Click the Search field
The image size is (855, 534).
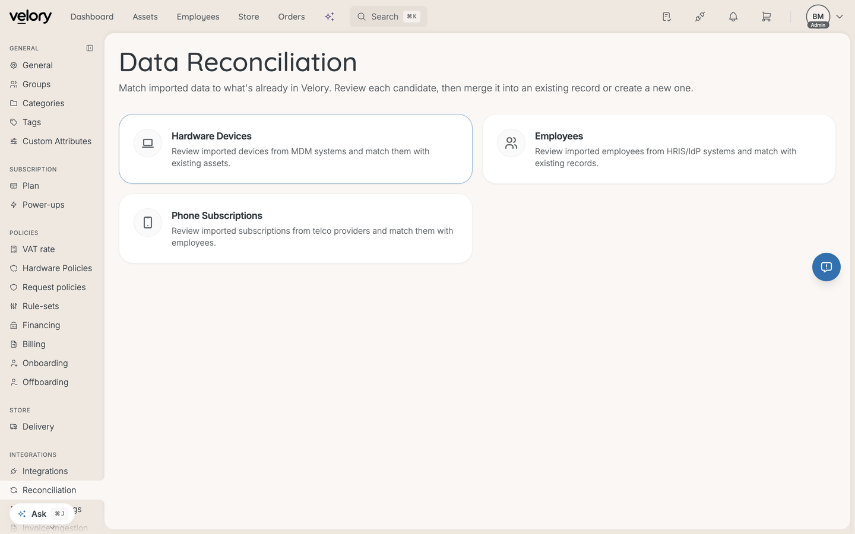(388, 17)
